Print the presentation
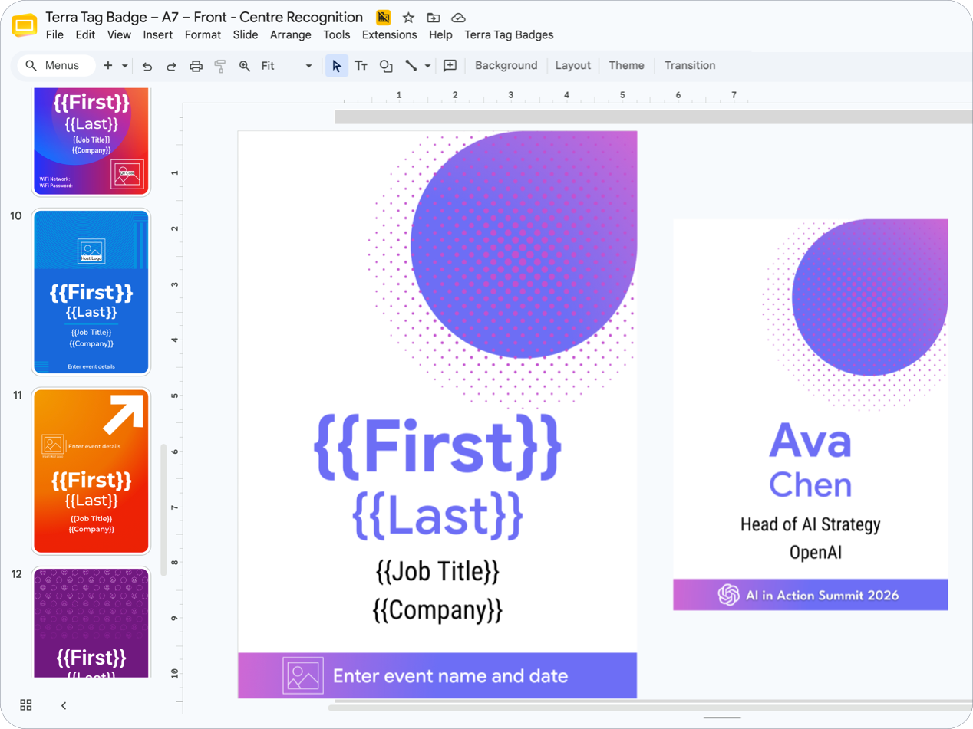The width and height of the screenshot is (973, 729). 196,66
